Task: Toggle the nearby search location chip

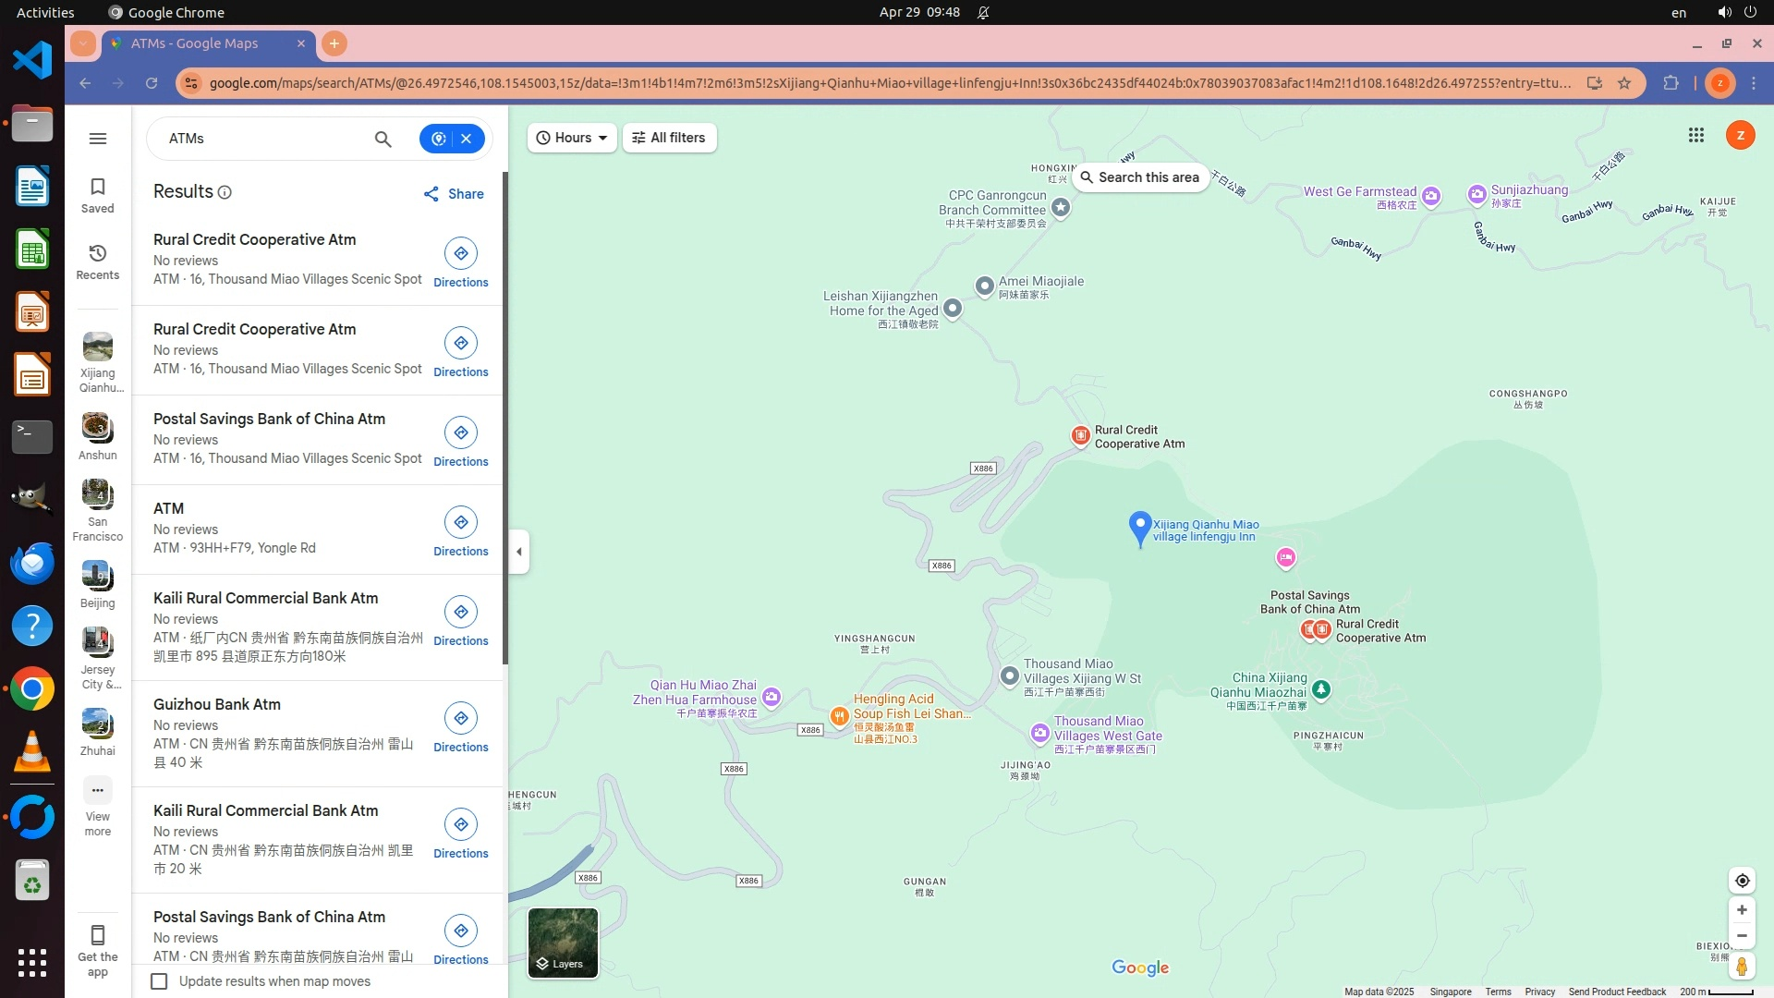Action: point(439,139)
